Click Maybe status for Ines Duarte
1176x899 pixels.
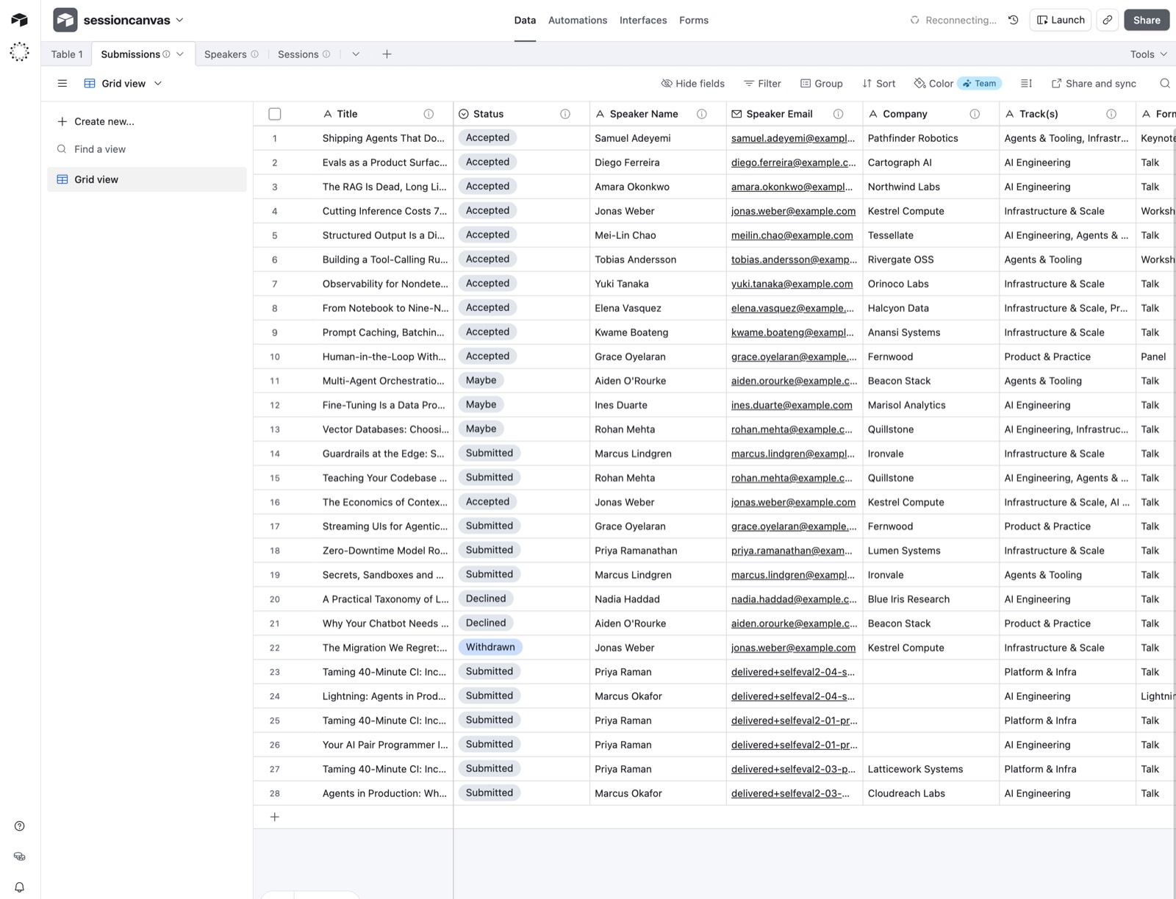(481, 404)
